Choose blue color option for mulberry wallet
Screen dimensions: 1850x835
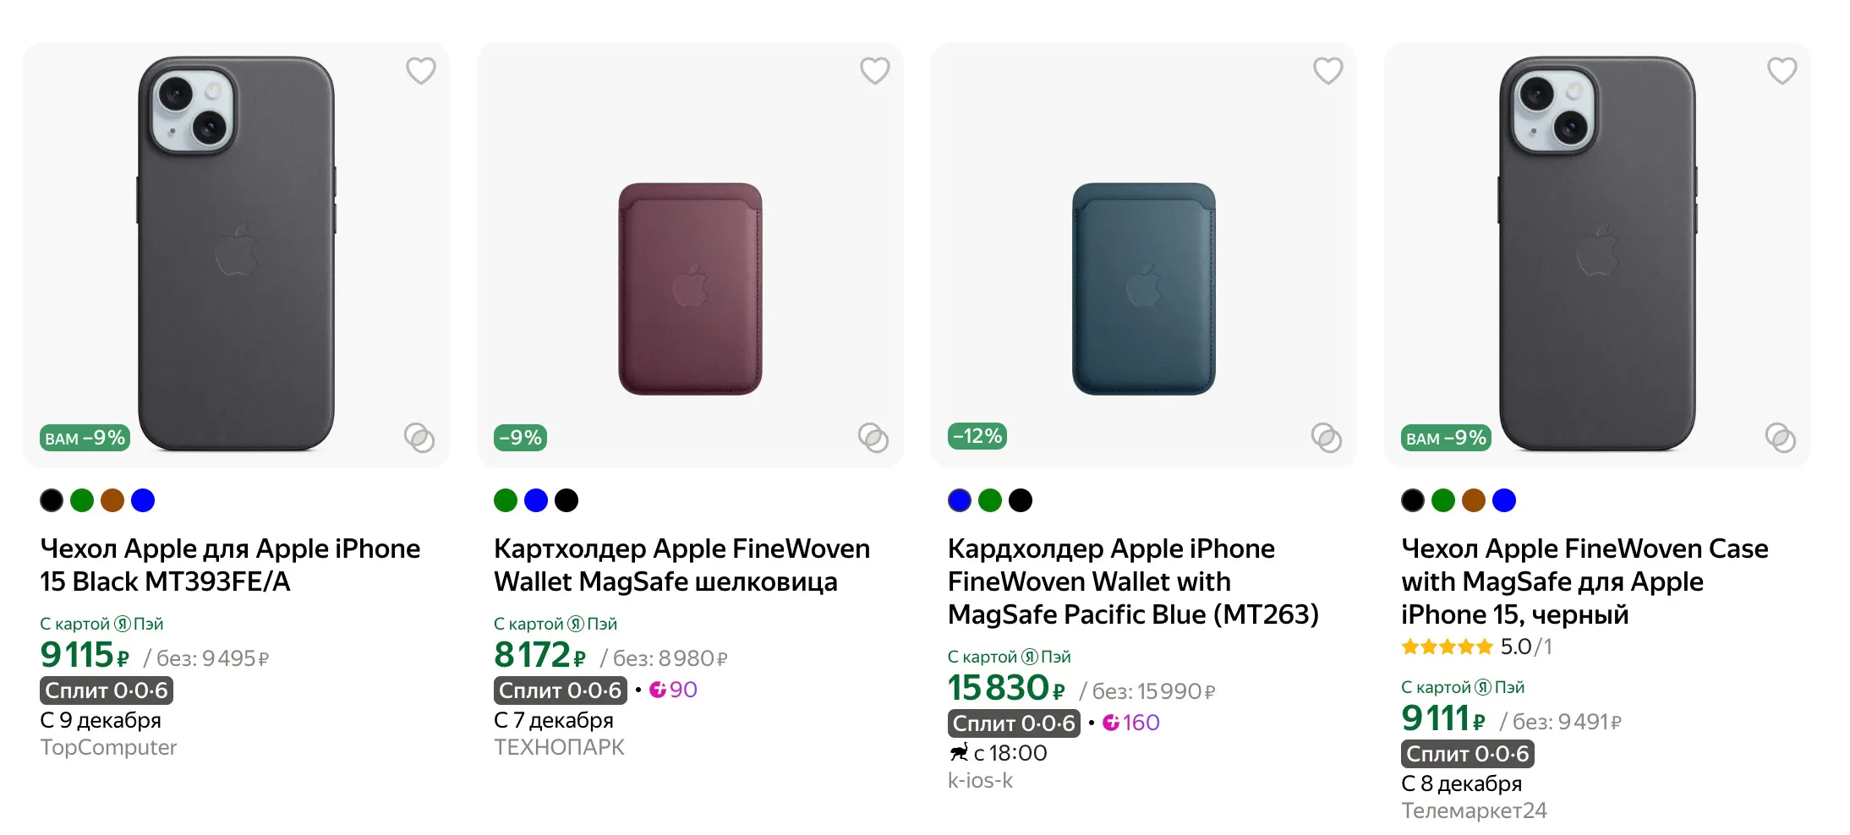[x=536, y=500]
